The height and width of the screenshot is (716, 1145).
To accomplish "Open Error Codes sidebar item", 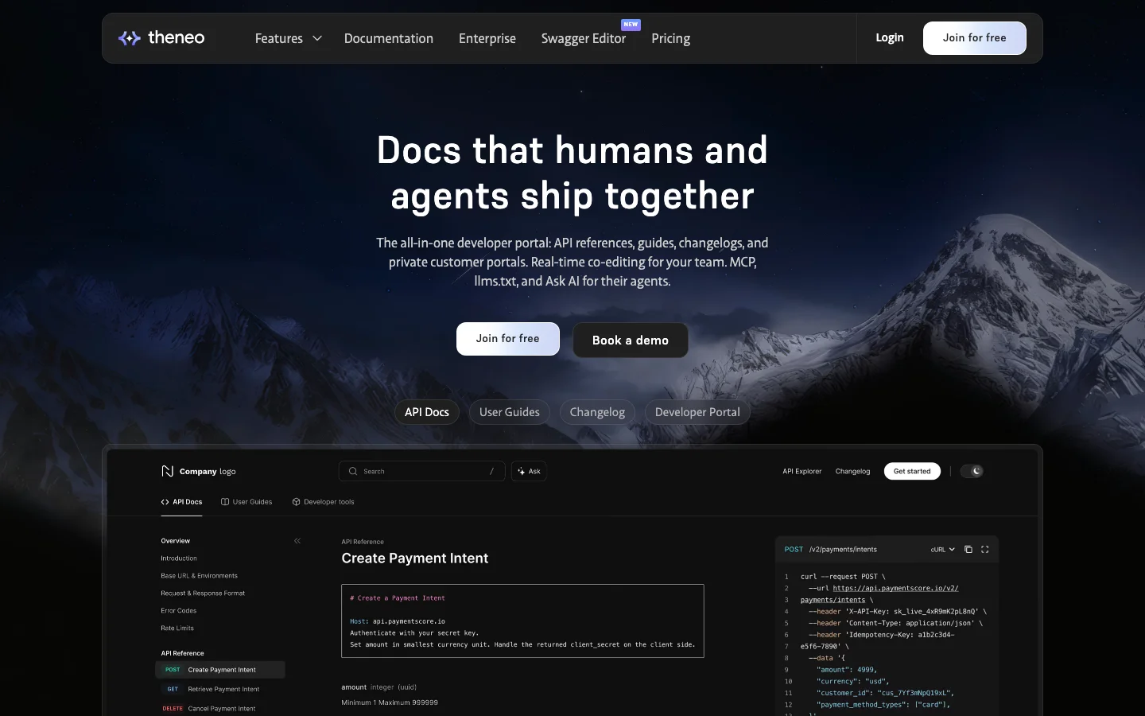I will [x=178, y=611].
